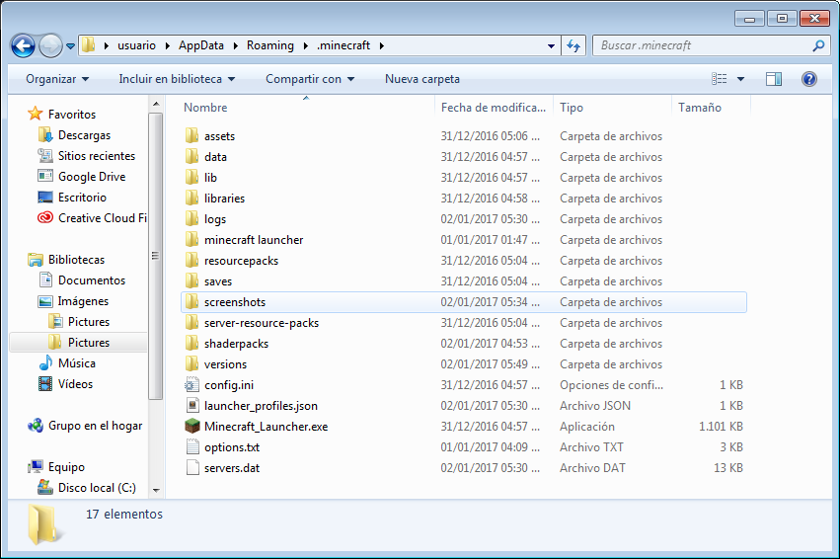This screenshot has width=840, height=559.
Task: Sort by the Nombre column header
Action: (205, 108)
